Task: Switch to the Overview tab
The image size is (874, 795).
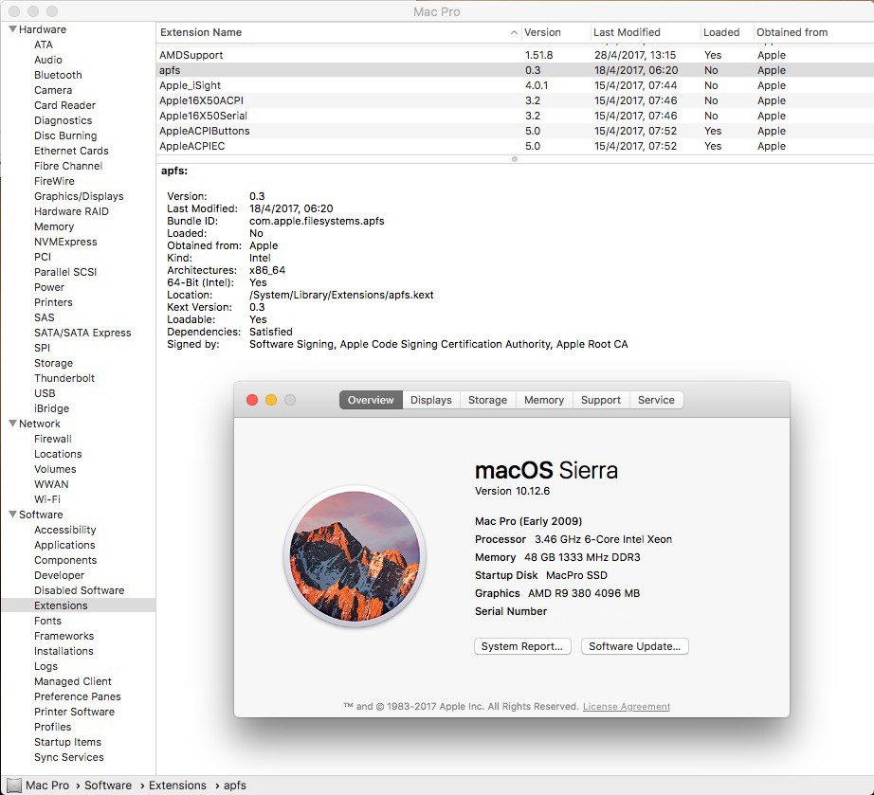Action: tap(371, 400)
